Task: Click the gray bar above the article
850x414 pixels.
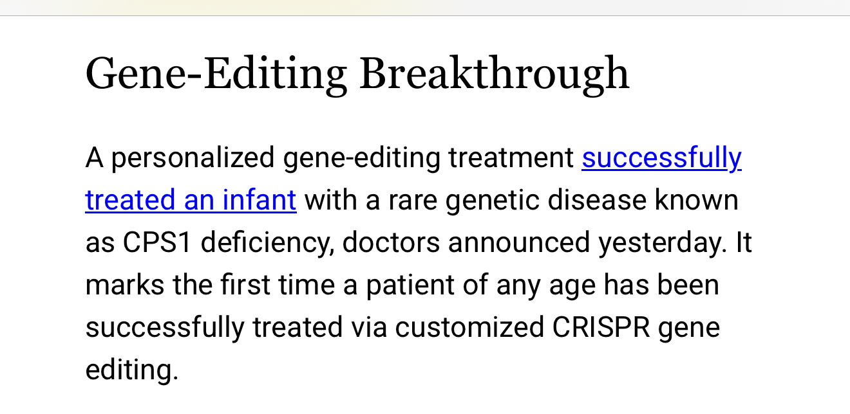Action: 425,7
